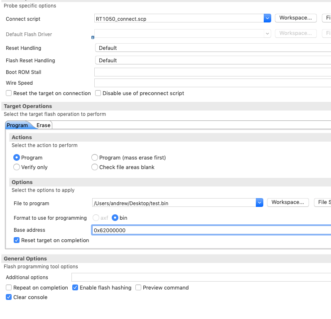Screen dimensions: 331x319
Task: Open the Connect script dropdown
Action: click(267, 18)
